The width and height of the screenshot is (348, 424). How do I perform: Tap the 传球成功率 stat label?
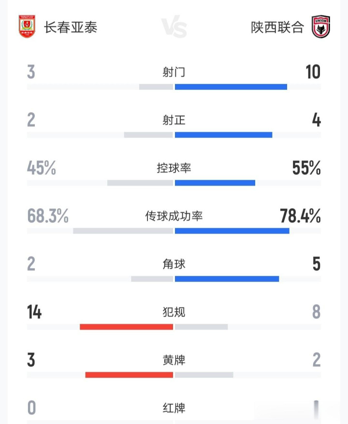[x=174, y=216]
